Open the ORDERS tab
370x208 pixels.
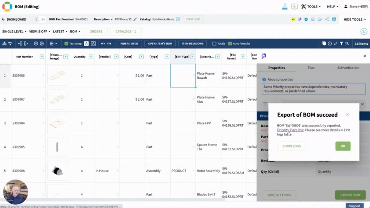pos(96,31)
